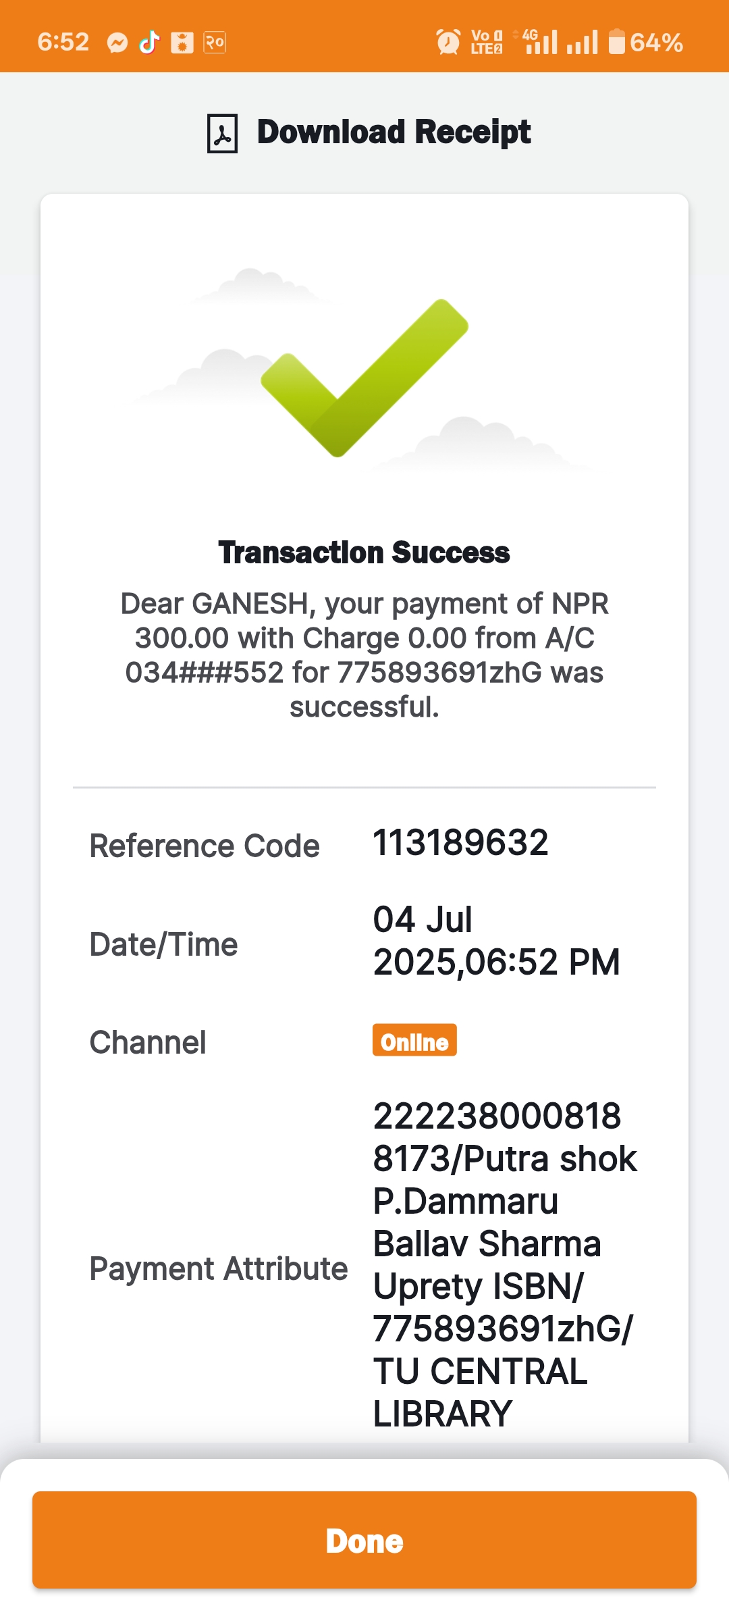The height and width of the screenshot is (1621, 729).
Task: Tap the payment confirmation message text
Action: click(x=364, y=655)
